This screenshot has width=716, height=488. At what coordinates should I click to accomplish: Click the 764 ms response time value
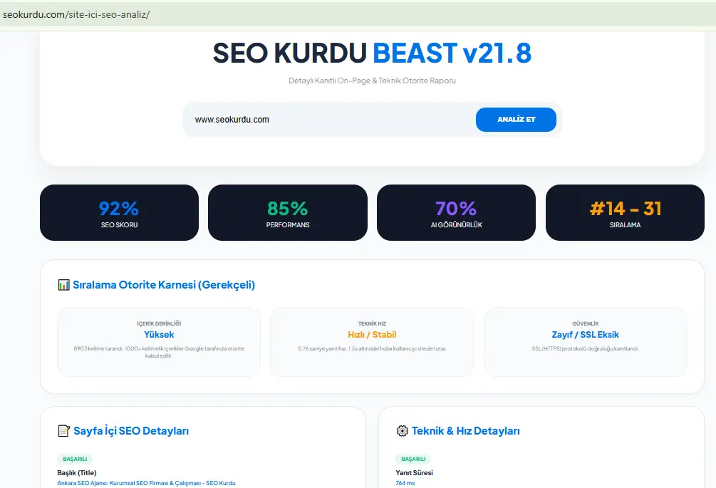[405, 483]
